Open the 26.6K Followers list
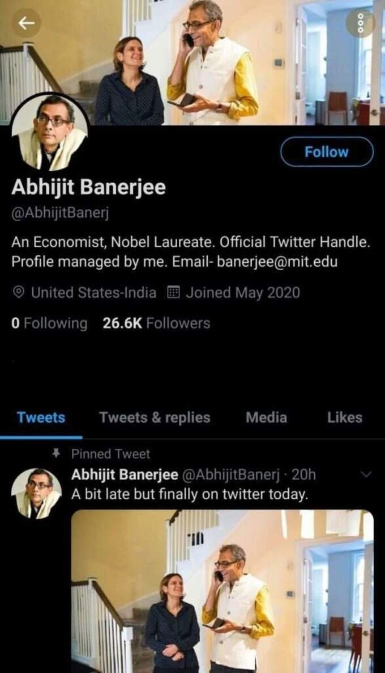 pos(156,323)
